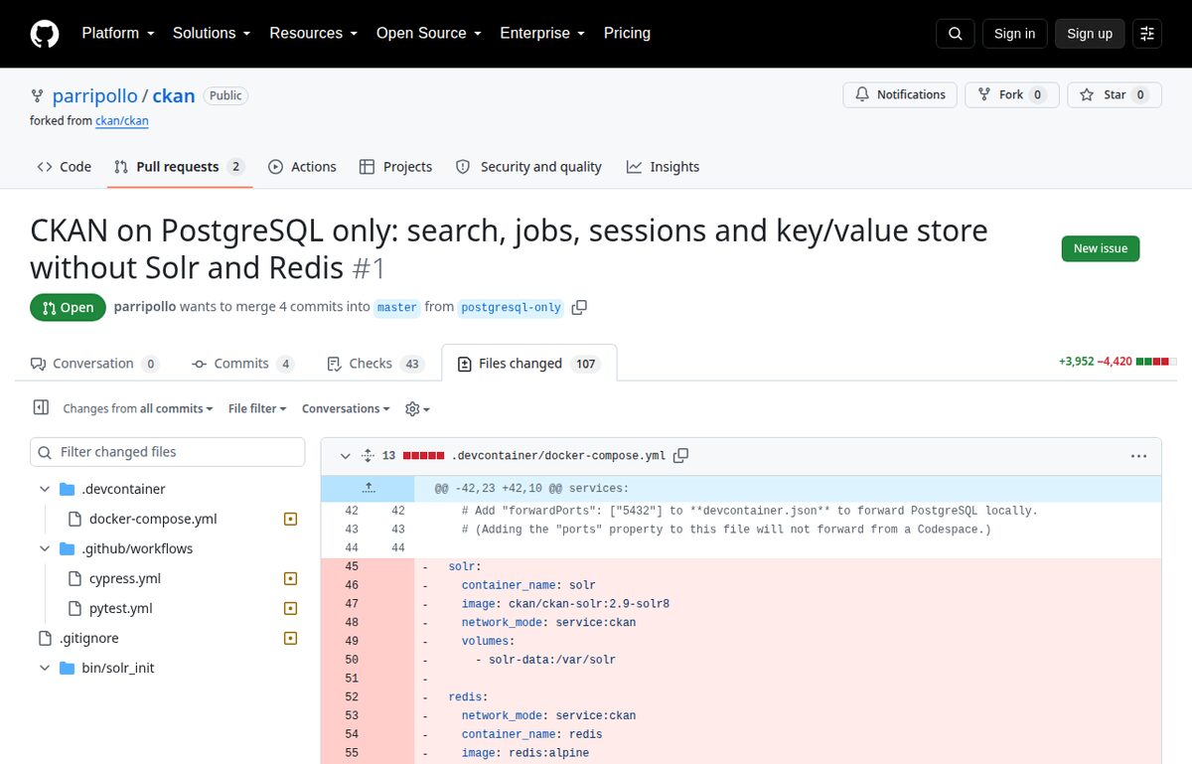Viewport: 1192px width, 764px height.
Task: Click modified marker next to cypress.yml
Action: coord(290,578)
